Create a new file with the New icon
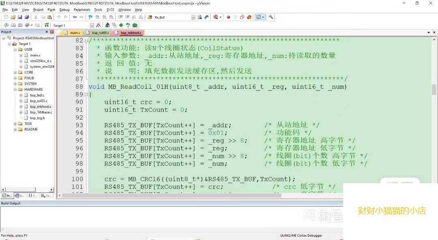This screenshot has height=240, width=438. 6,17
